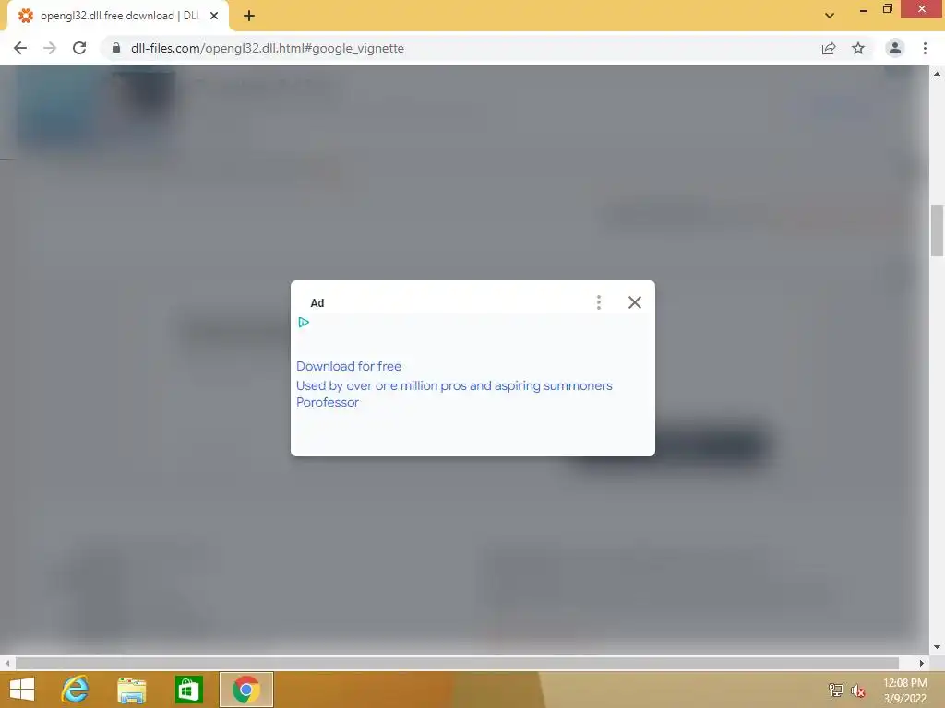
Task: Bookmark this page with star
Action: pos(858,48)
